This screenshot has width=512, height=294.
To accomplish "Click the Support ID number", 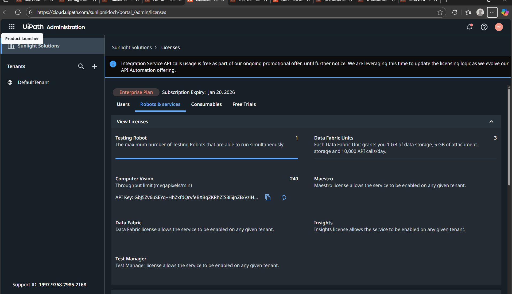I will pos(63,285).
